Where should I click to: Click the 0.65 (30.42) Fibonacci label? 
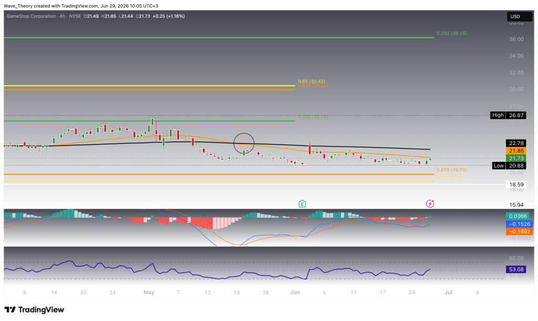[x=312, y=81]
